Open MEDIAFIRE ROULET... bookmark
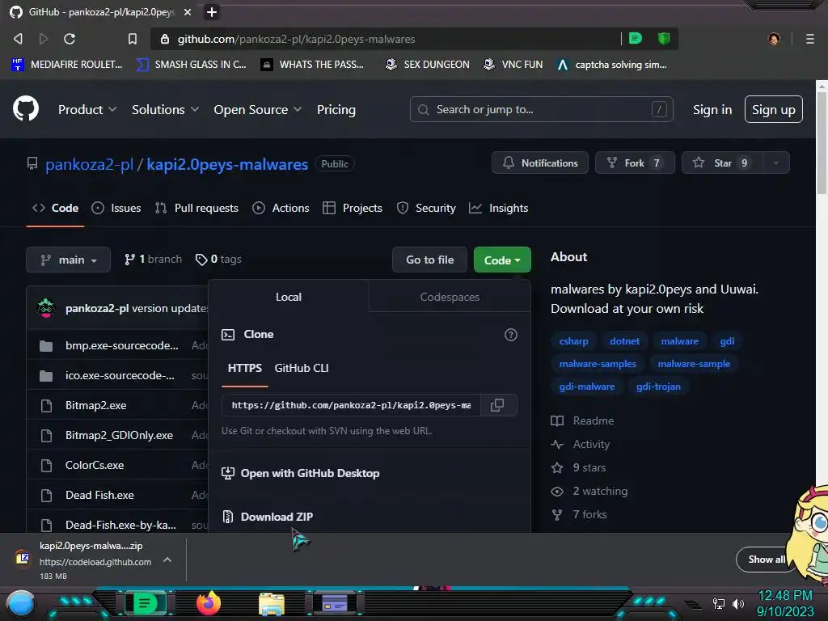 point(66,65)
